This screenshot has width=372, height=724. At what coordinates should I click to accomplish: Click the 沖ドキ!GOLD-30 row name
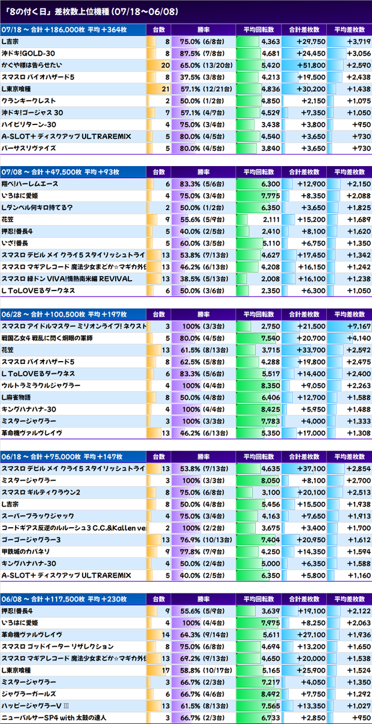(x=28, y=53)
